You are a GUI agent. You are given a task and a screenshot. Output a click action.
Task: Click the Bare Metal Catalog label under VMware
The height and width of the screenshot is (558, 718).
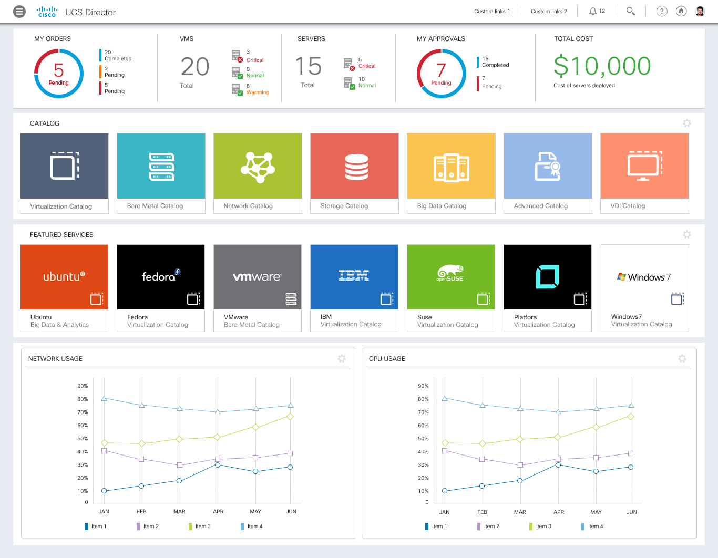(x=252, y=325)
